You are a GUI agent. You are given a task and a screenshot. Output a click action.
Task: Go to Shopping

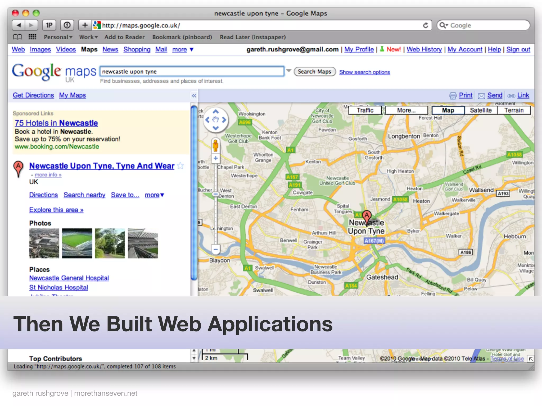point(137,49)
